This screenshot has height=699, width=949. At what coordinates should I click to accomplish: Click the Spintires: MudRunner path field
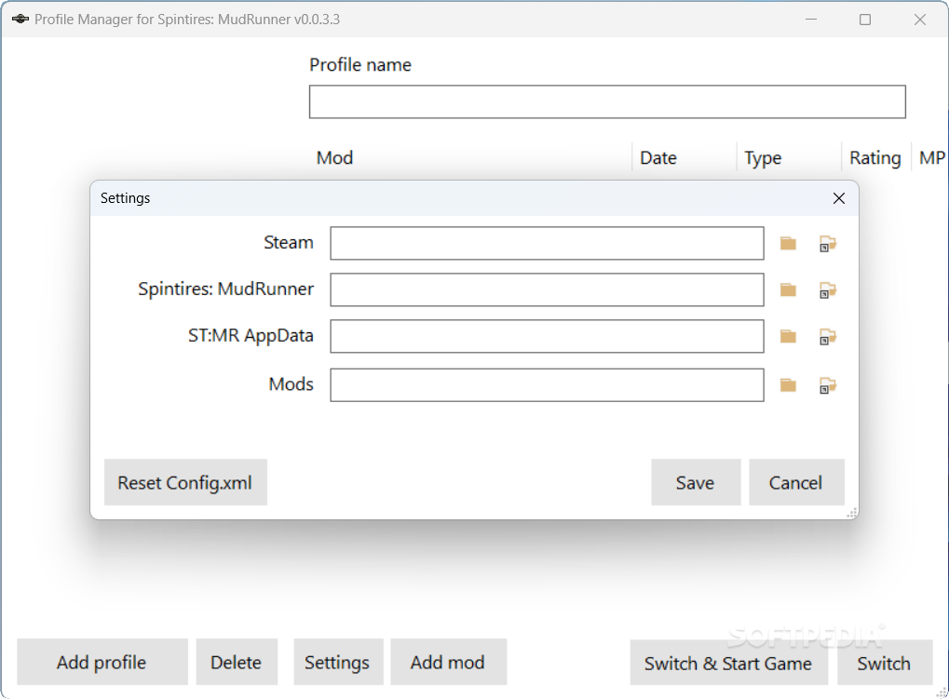coord(547,289)
